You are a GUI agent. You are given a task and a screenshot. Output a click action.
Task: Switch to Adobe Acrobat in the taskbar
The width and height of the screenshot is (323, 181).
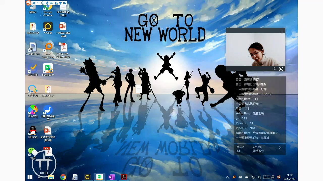pos(124,177)
